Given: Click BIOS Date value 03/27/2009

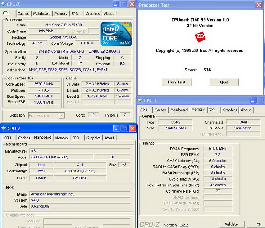Looking at the screenshot, I should 80,206.
